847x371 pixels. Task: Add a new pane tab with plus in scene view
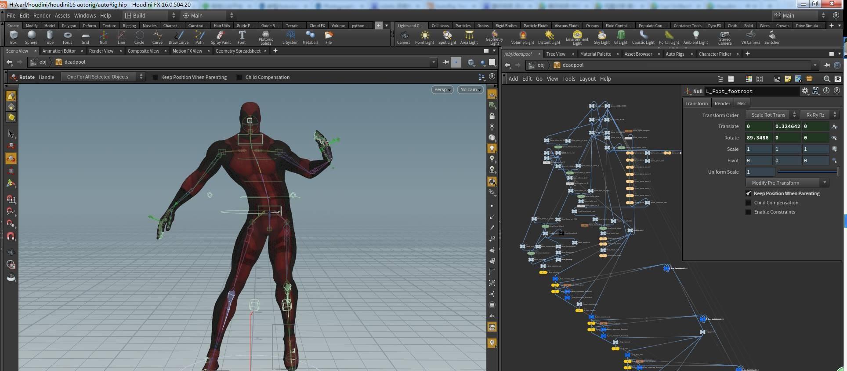(x=275, y=51)
